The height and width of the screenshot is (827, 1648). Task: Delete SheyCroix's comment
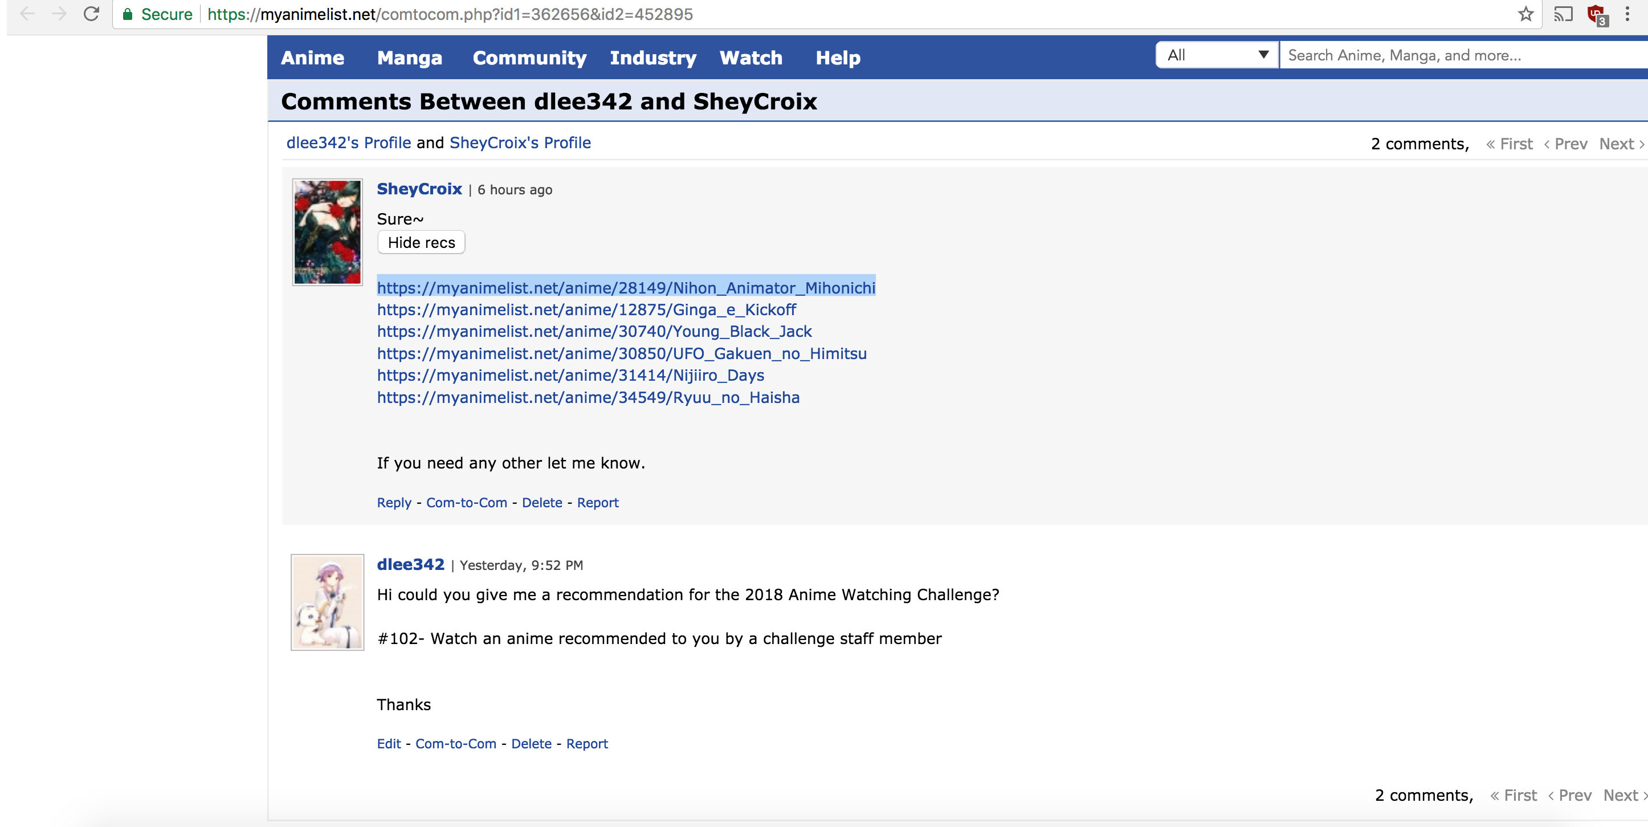point(542,503)
